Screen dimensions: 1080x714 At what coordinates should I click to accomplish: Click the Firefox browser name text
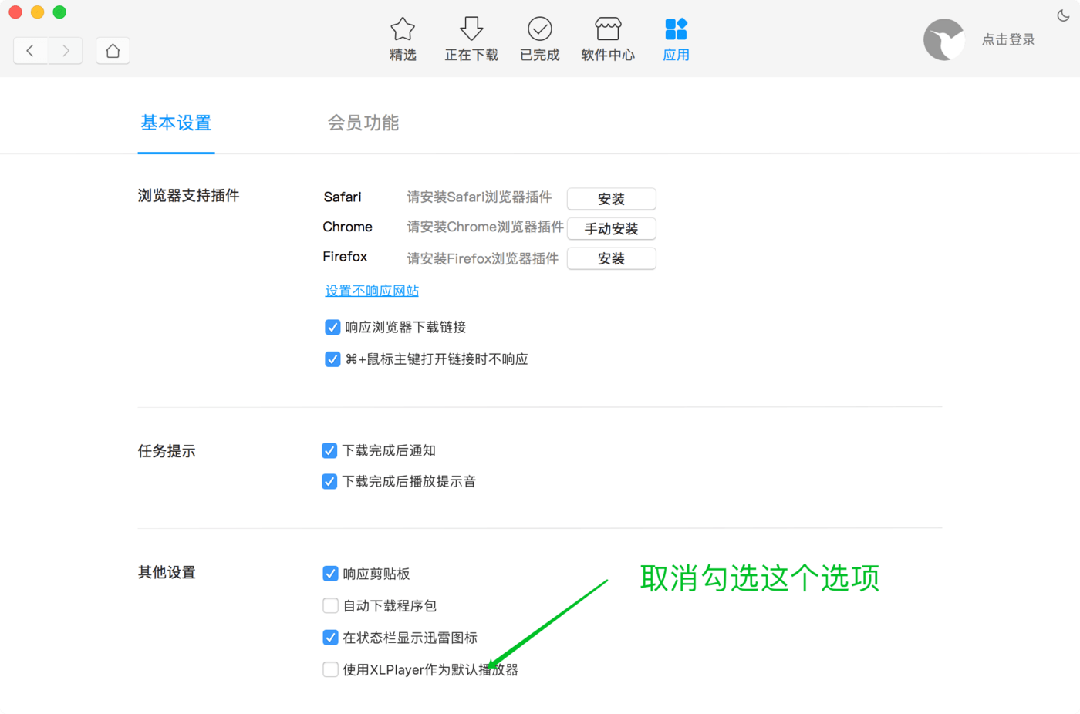point(345,257)
